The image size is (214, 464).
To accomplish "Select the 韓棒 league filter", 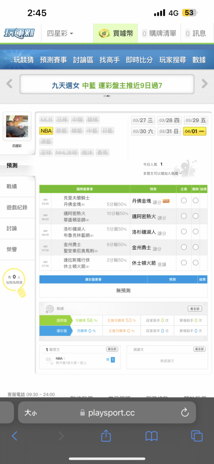I will point(93,120).
